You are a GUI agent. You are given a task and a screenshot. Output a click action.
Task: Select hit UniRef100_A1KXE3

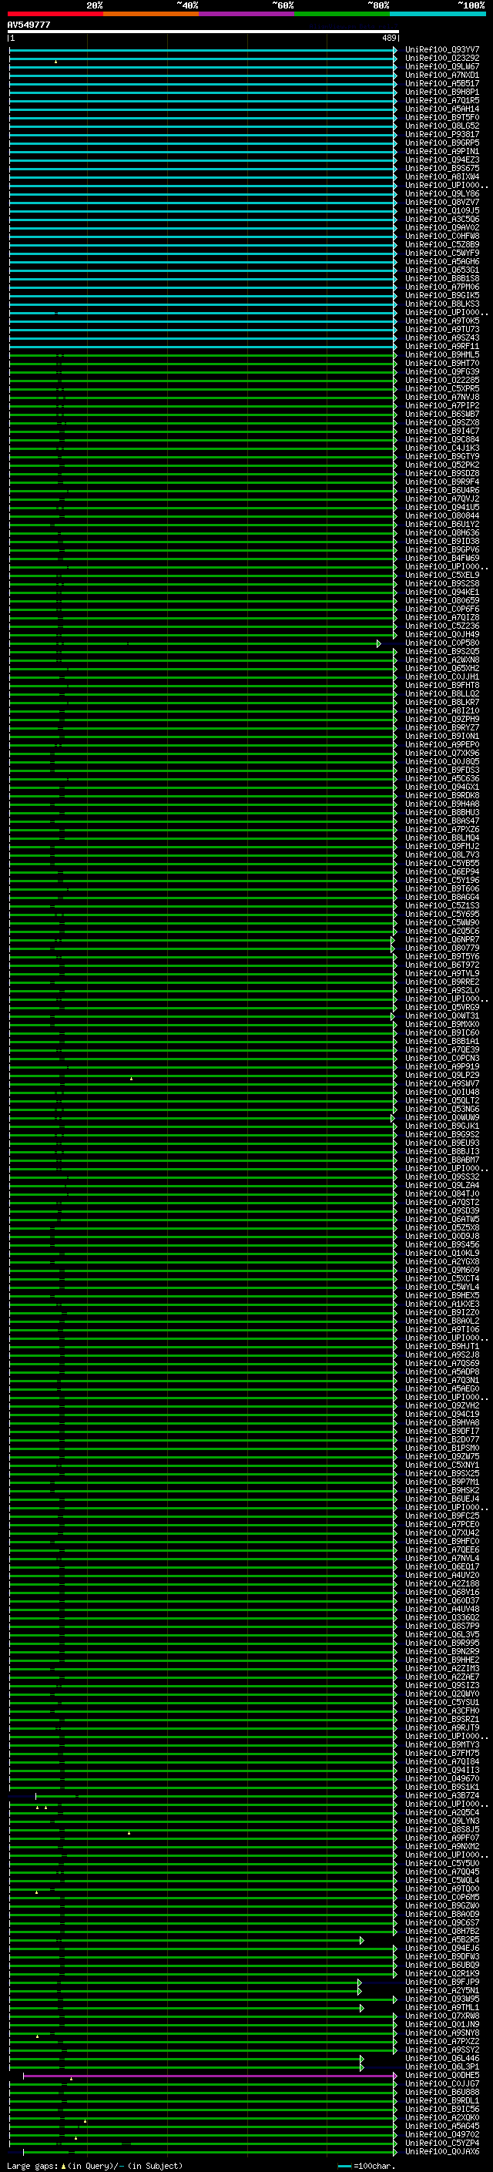tap(441, 1304)
